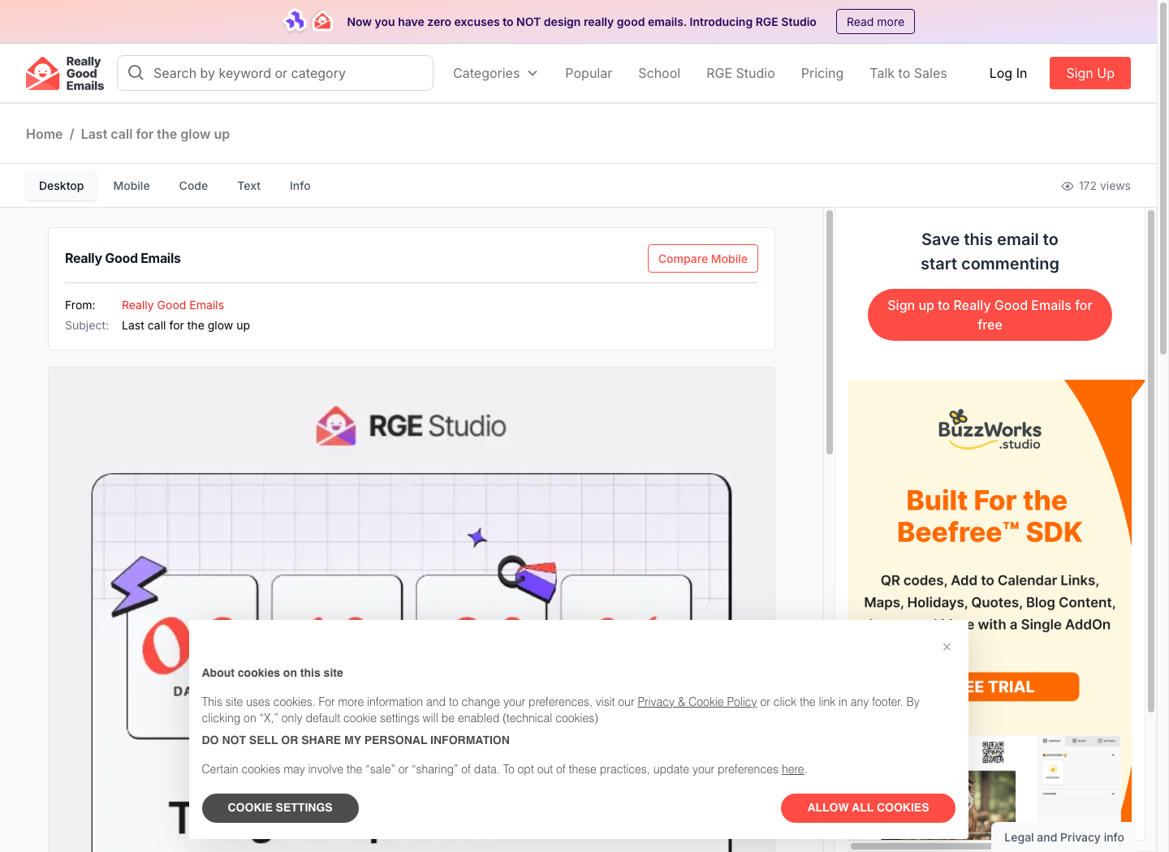
Task: Select the Desktop tab
Action: pos(62,186)
